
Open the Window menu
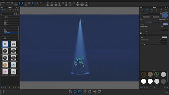coord(27,1)
